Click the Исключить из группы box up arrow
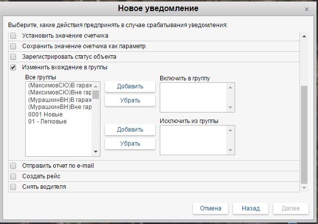The height and width of the screenshot is (224, 318). point(230,130)
